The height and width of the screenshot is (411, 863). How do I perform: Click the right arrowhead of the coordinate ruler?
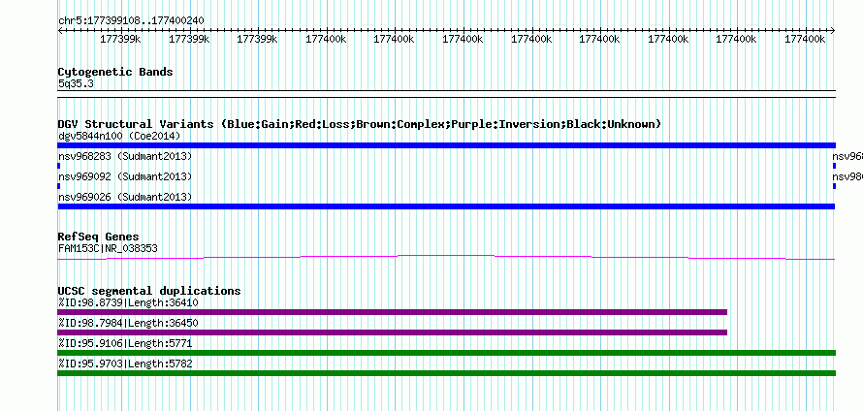coord(833,31)
